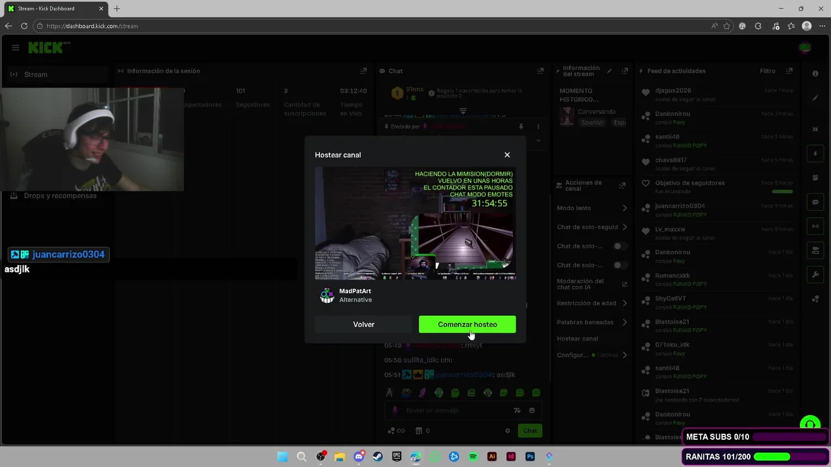Pop out the Acciones de canal panel
This screenshot has width=831, height=467.
click(622, 186)
